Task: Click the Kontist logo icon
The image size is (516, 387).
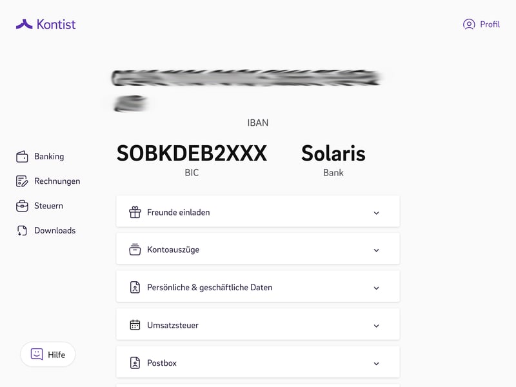Action: pyautogui.click(x=24, y=25)
